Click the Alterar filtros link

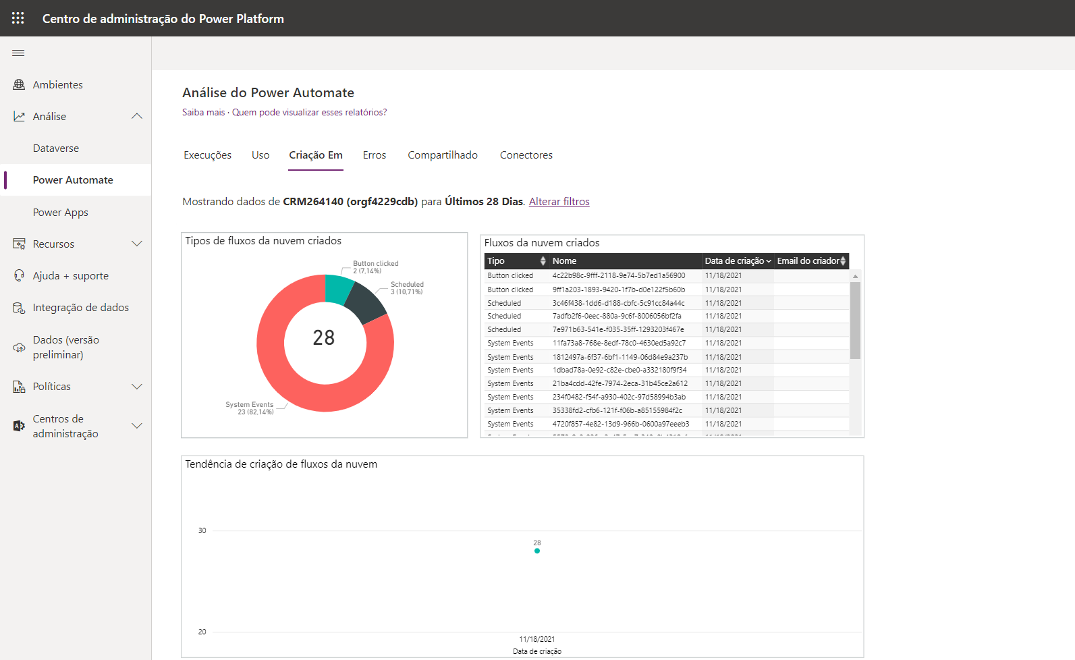point(559,202)
